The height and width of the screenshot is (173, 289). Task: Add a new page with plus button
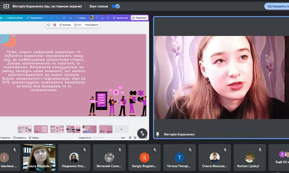pyautogui.click(x=121, y=129)
